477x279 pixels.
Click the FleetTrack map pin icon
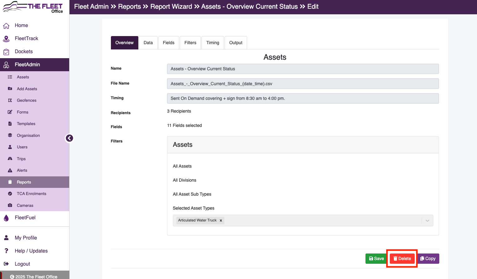[x=6, y=39]
